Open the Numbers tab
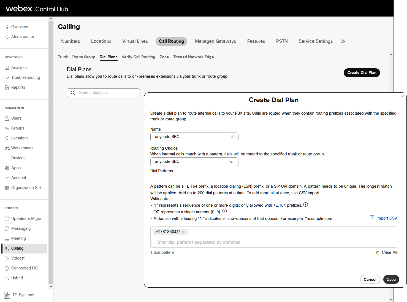The width and height of the screenshot is (407, 302). (x=70, y=41)
